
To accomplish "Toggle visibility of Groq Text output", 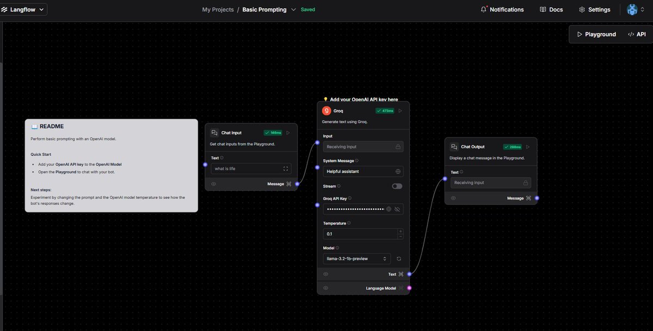I will point(325,274).
